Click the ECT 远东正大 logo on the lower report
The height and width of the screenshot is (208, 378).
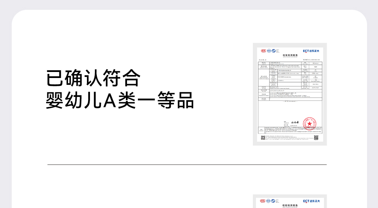tap(311, 202)
